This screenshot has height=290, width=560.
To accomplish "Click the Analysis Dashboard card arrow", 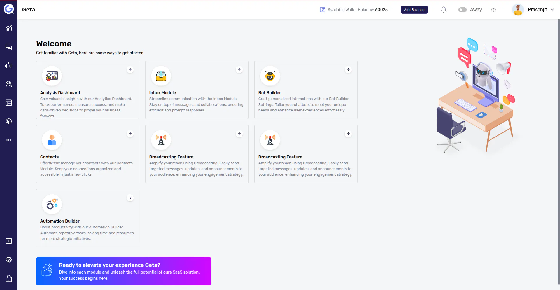I will 130,69.
